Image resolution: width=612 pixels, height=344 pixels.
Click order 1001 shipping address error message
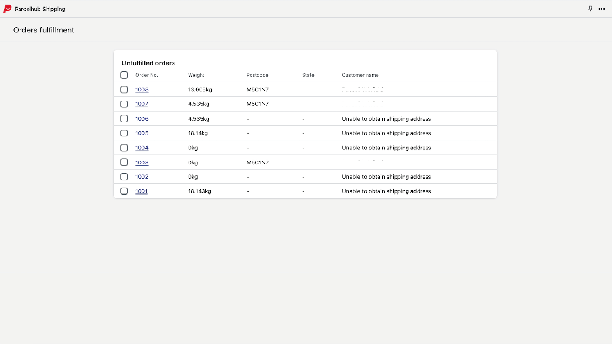coord(386,191)
